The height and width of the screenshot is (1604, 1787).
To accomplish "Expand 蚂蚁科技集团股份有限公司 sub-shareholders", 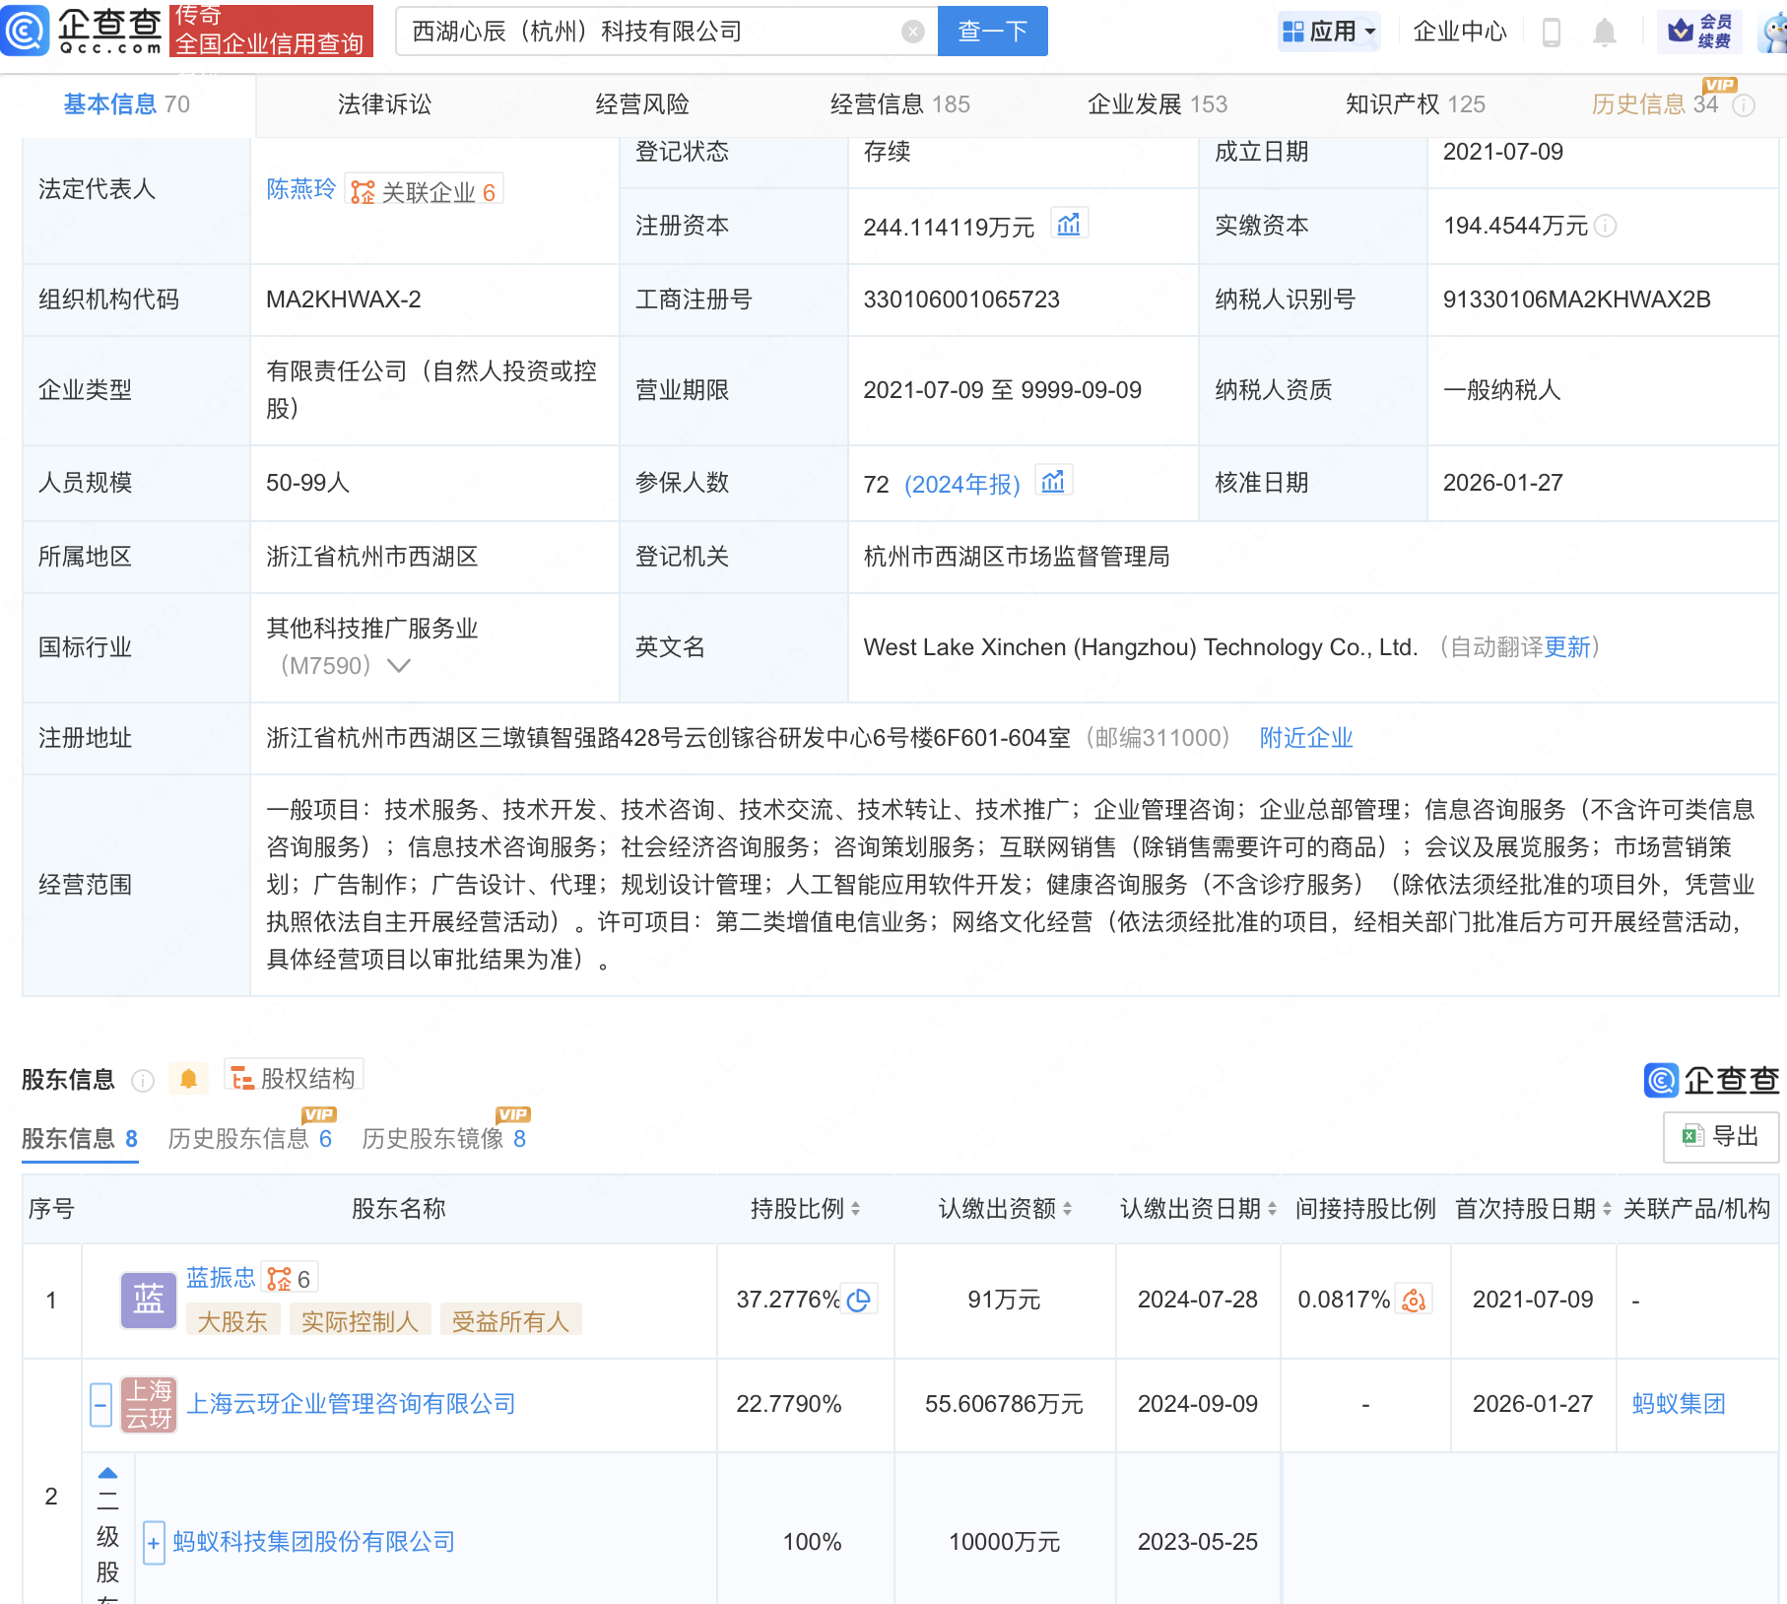I will (154, 1542).
